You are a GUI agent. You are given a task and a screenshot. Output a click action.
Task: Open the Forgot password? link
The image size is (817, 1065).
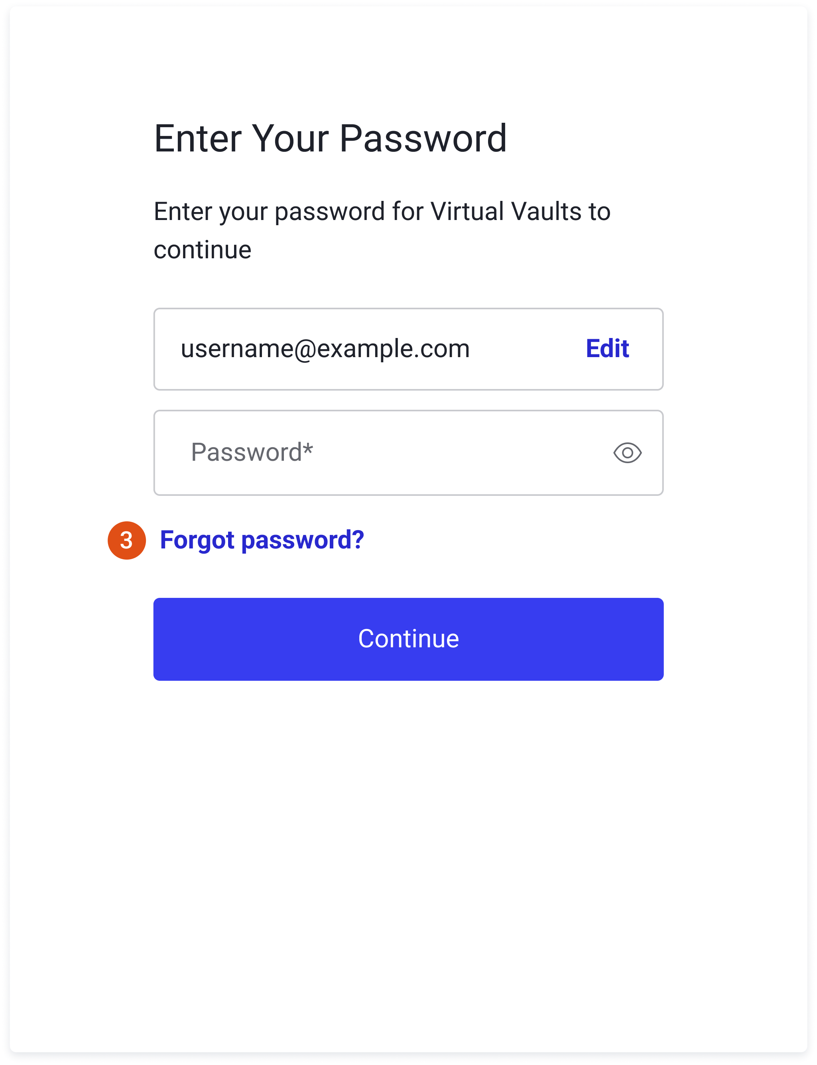pos(262,540)
